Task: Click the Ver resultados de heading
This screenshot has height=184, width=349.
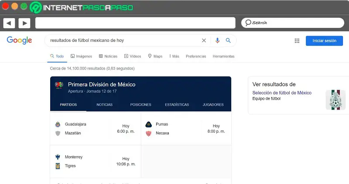Action: [274, 84]
